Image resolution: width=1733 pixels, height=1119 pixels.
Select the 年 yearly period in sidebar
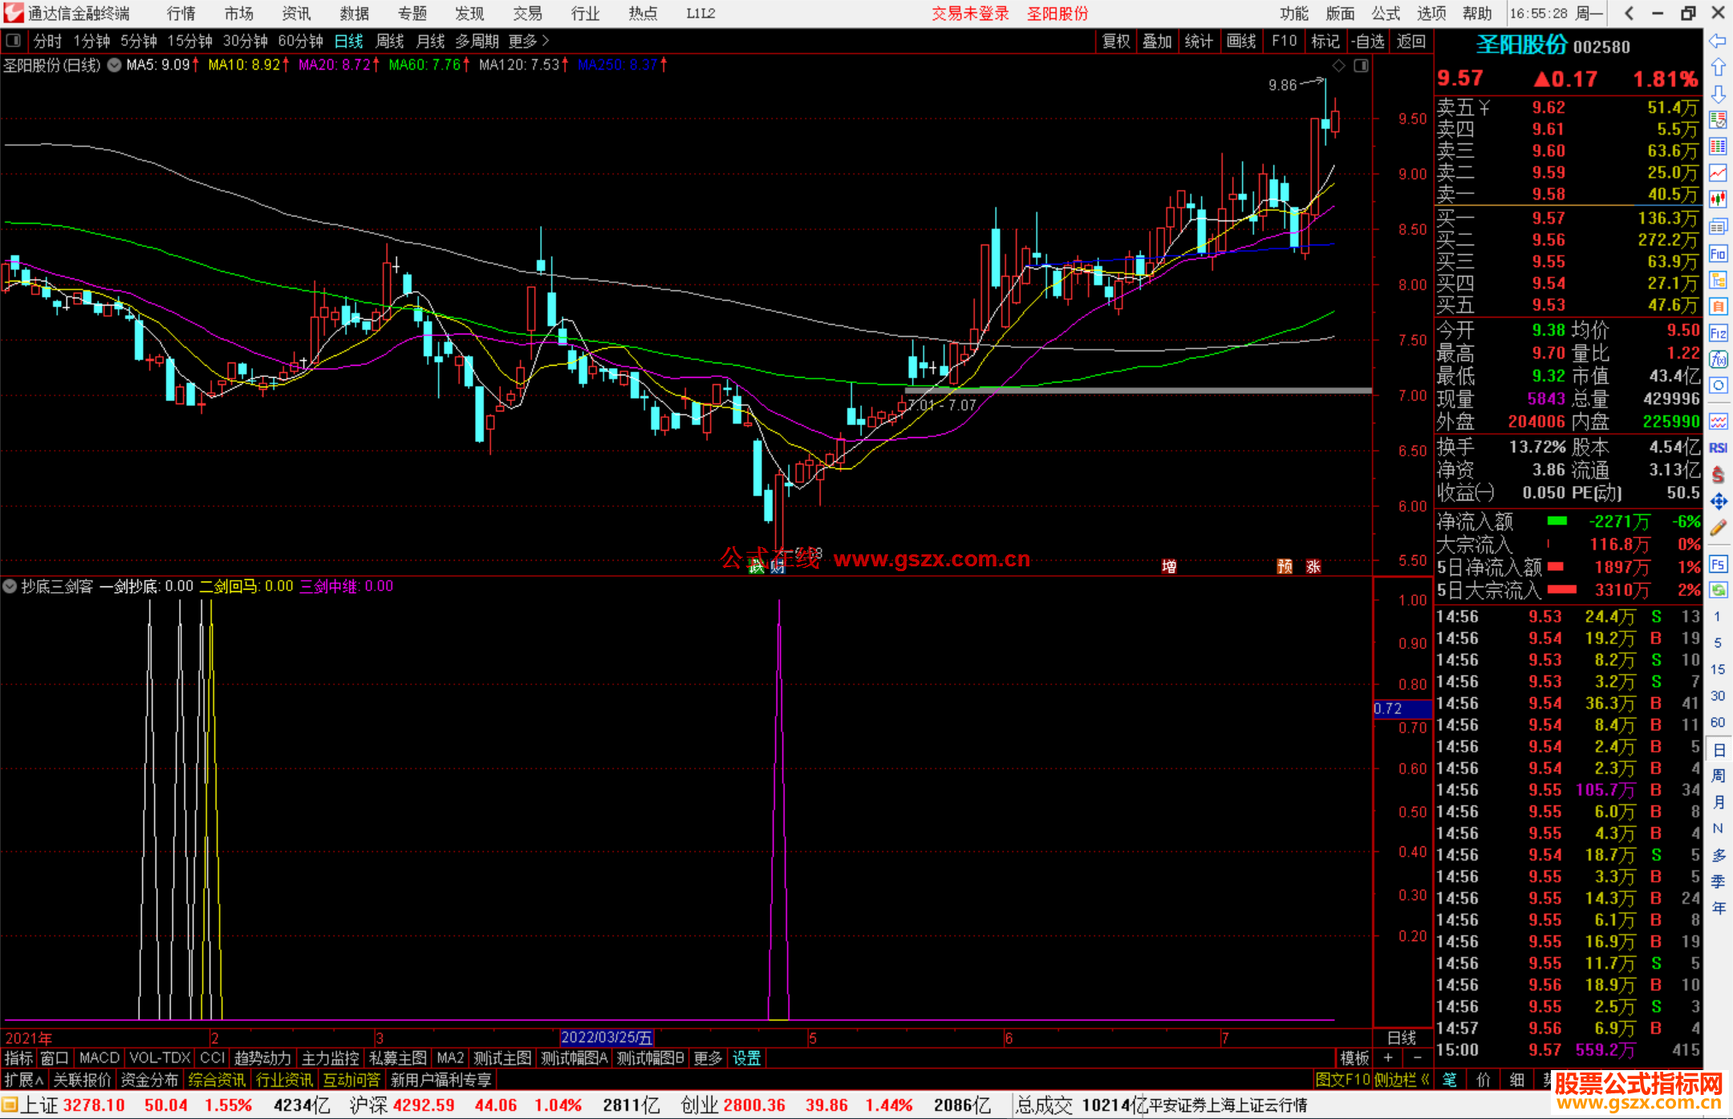(1718, 908)
